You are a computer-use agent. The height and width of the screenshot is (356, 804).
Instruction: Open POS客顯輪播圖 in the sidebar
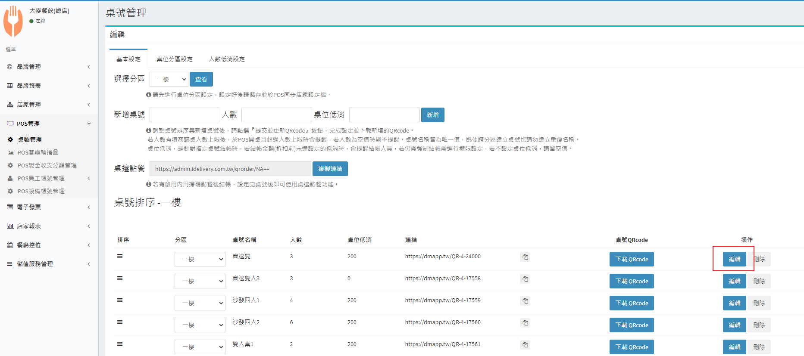[x=38, y=152]
